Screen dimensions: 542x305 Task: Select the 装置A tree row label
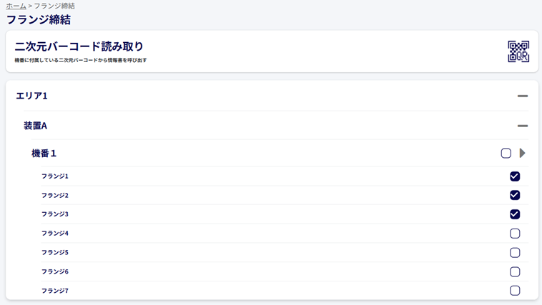[x=35, y=126]
